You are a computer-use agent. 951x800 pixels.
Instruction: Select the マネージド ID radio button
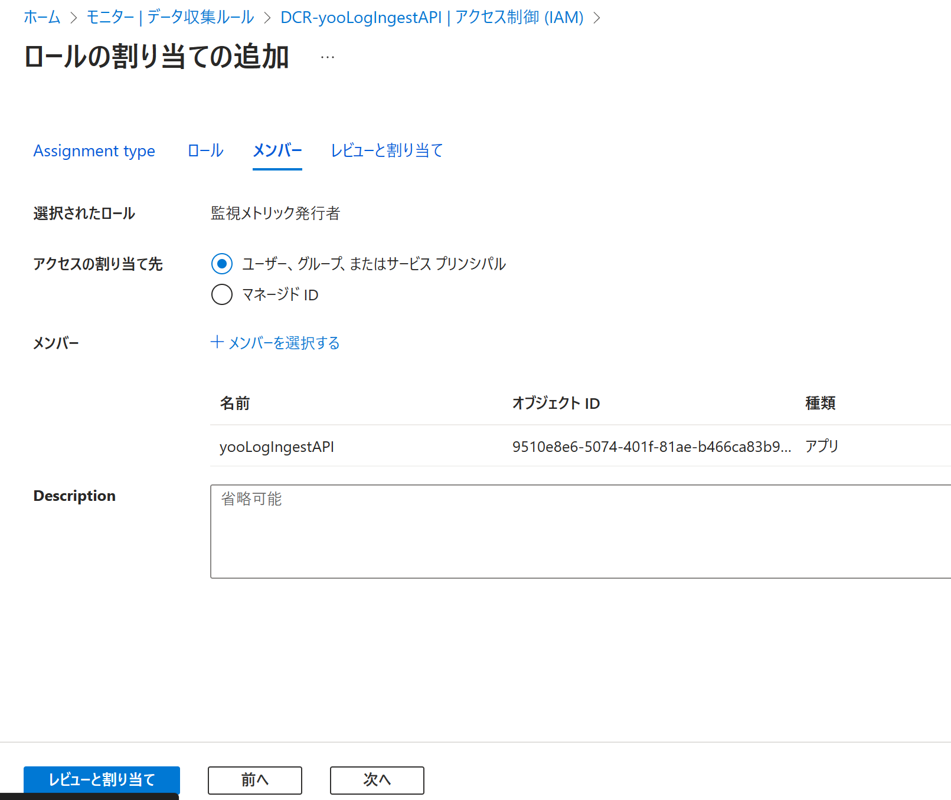pos(221,294)
